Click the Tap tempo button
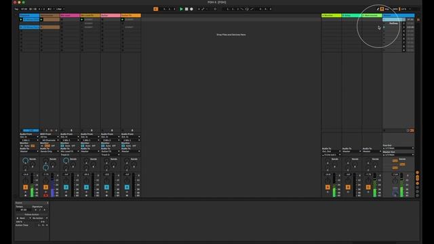434x244 pixels. (x=16, y=9)
